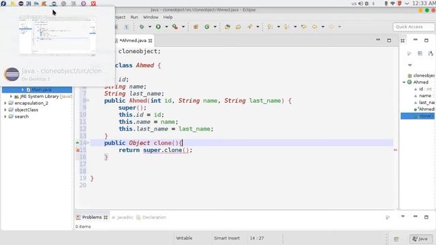Expand the encapsulation_2 project
Screen dimensions: 436x245
click(x=5, y=103)
